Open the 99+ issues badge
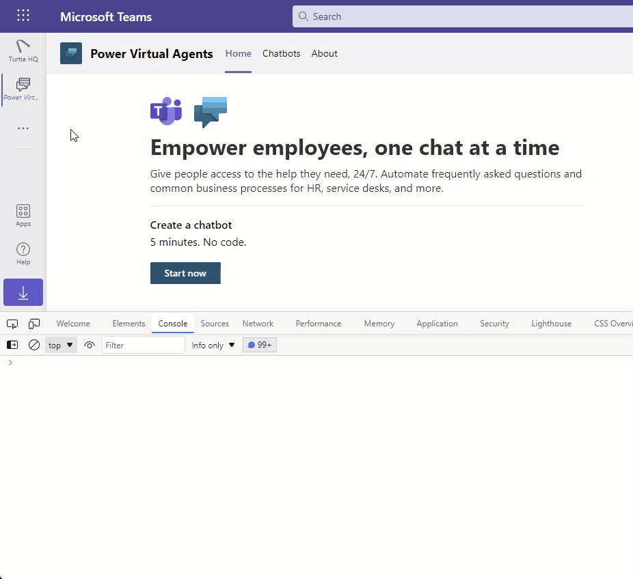The width and height of the screenshot is (633, 579). (260, 345)
